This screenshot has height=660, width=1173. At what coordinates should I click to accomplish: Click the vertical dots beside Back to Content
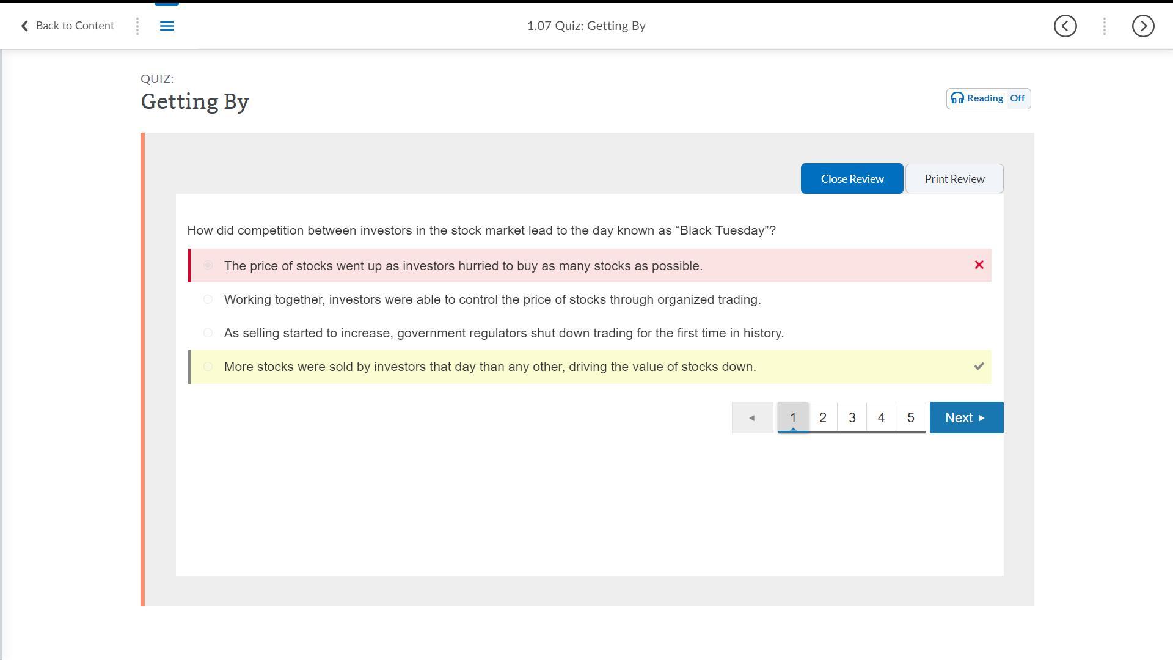tap(137, 26)
